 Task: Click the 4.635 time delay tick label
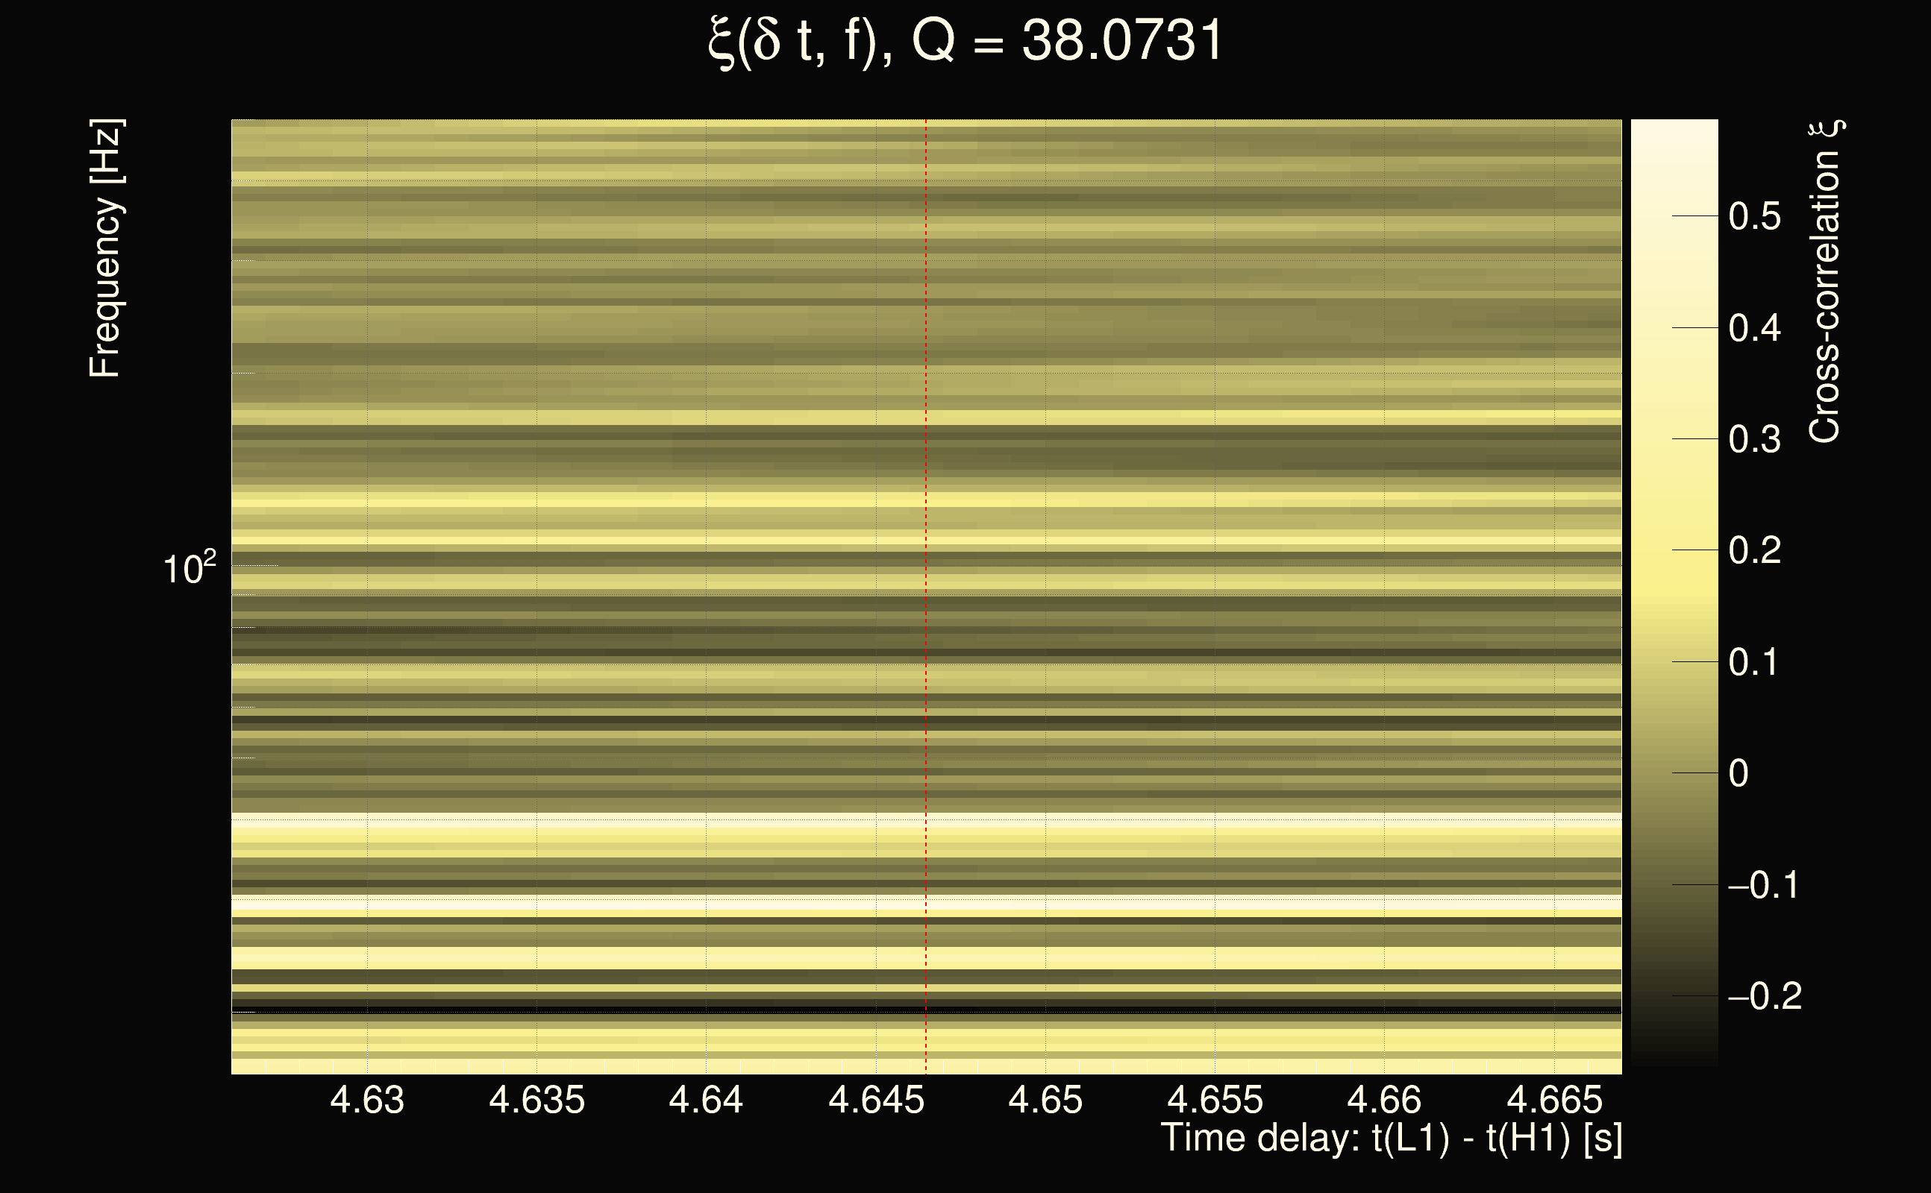536,1100
